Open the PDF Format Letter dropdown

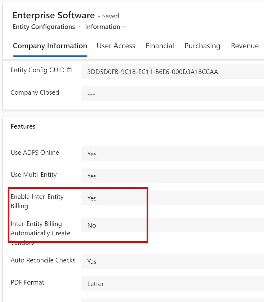click(173, 284)
